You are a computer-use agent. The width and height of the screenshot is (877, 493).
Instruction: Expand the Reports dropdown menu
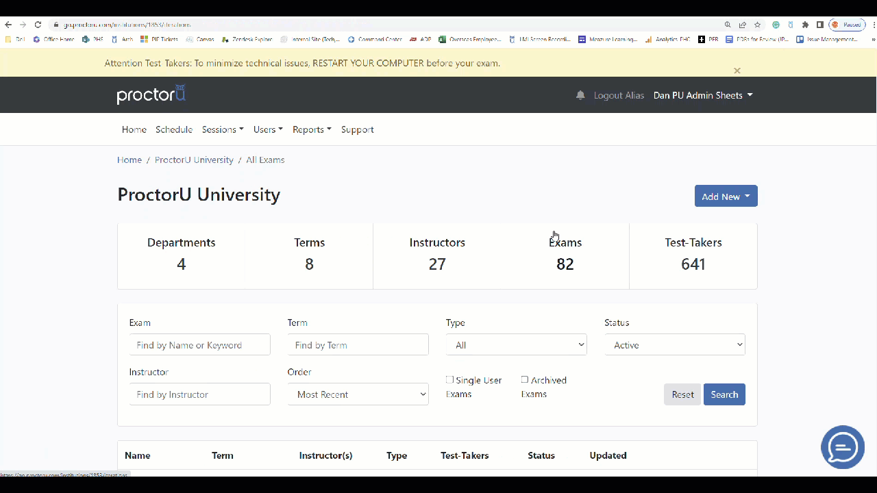(312, 129)
